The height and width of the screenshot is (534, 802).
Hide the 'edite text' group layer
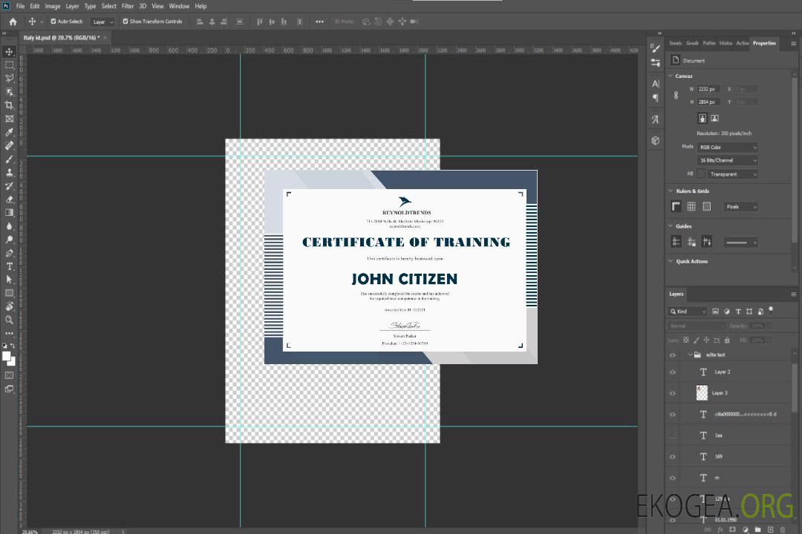pos(673,355)
